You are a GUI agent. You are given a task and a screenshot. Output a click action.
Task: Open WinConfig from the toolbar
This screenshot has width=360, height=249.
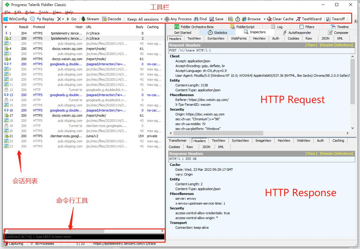[15, 19]
